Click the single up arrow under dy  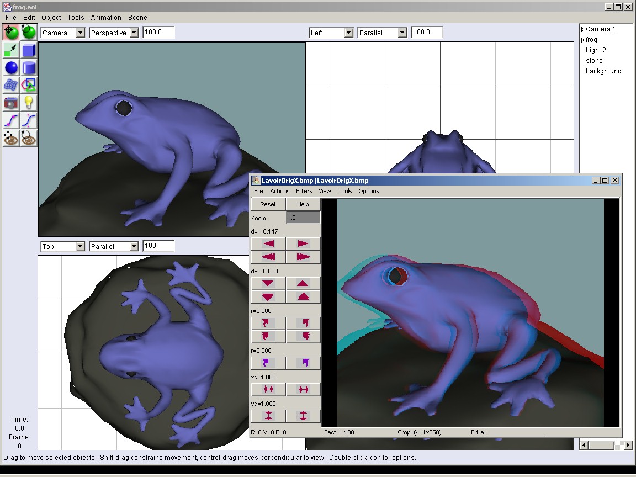303,283
